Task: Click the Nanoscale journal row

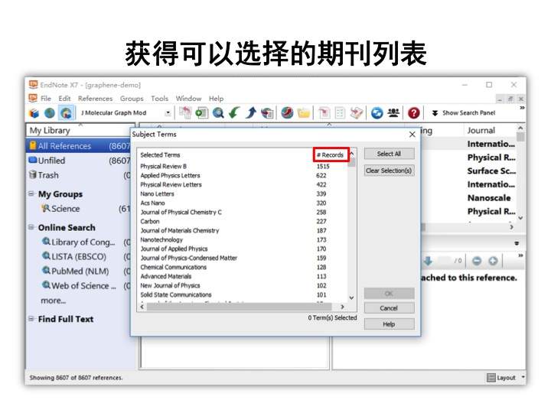Action: click(489, 198)
